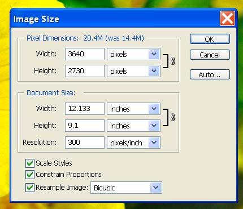Close the Image Size dialog
This screenshot has height=209, width=243.
227,18
